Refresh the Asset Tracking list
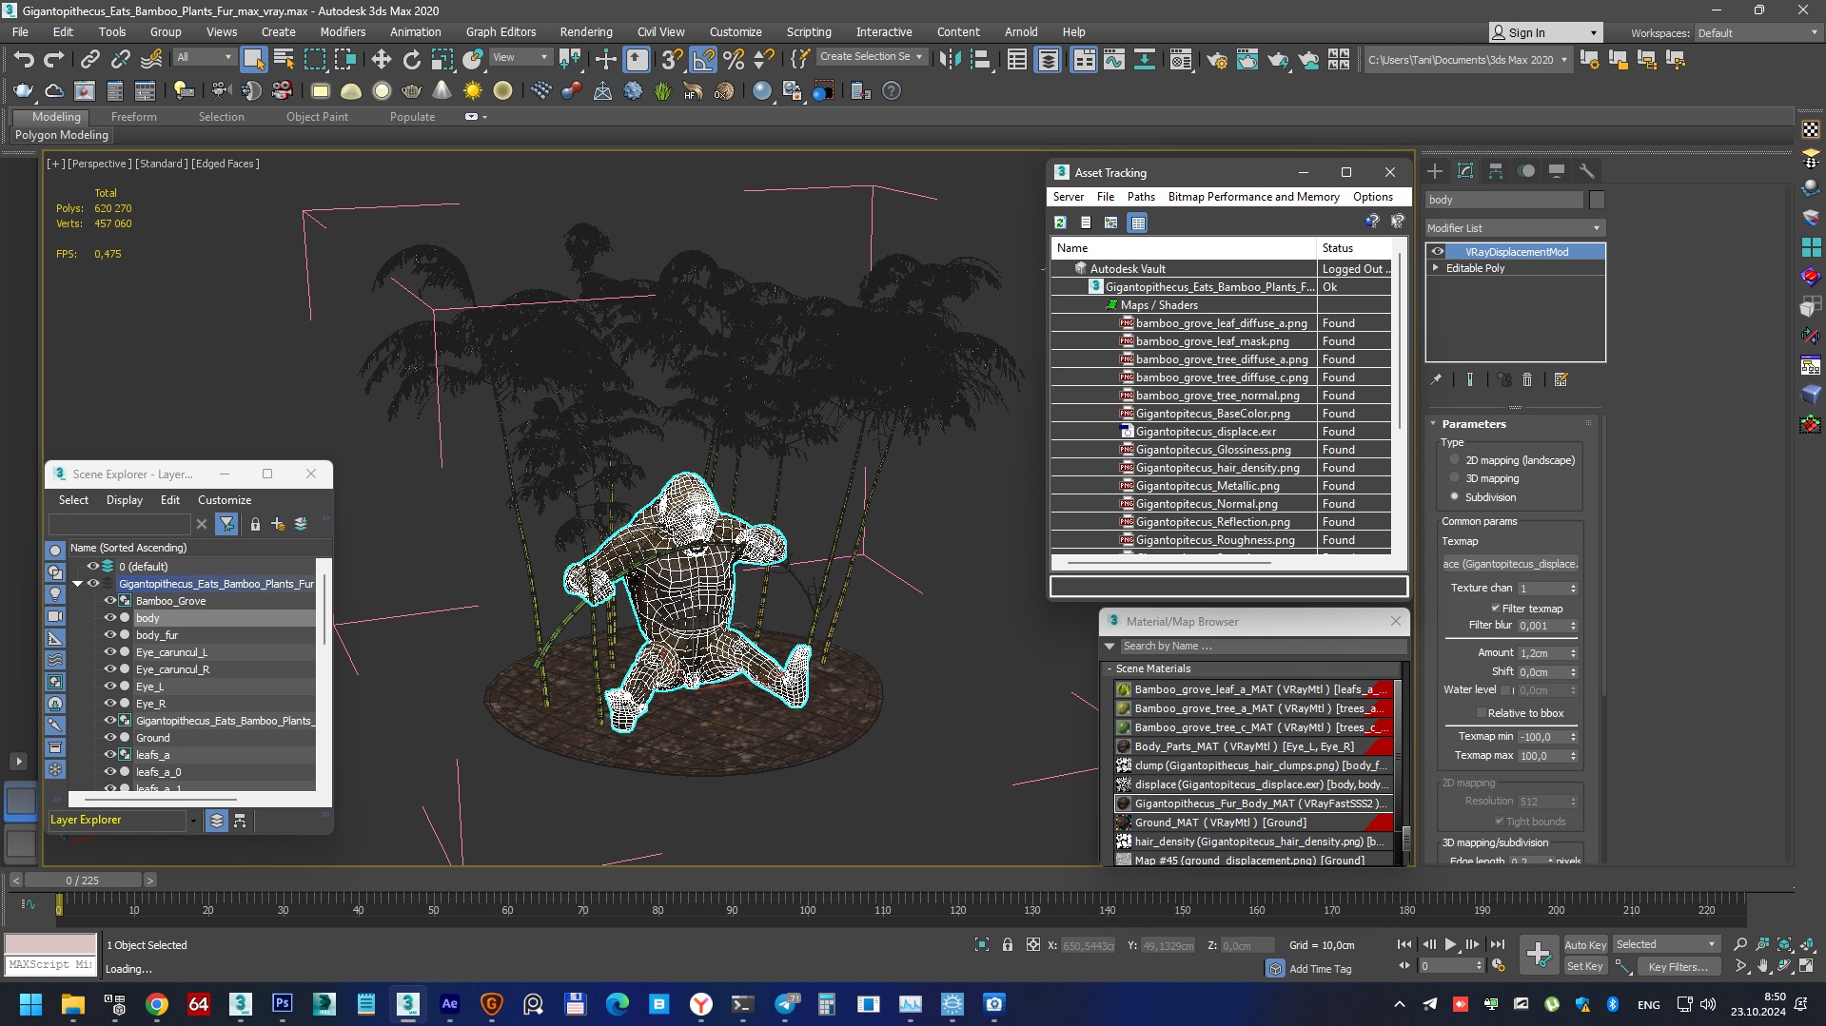1826x1026 pixels. pos(1060,223)
